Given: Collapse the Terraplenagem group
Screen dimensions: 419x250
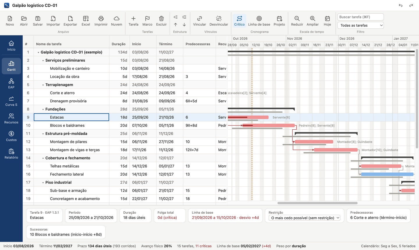Looking at the screenshot, I should tap(43, 85).
